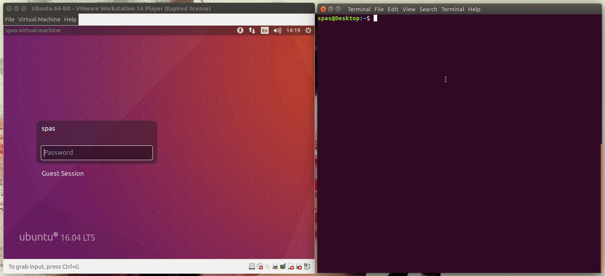This screenshot has width=605, height=276.
Task: Click the network indicator arrows in the guest panel
Action: coord(252,30)
